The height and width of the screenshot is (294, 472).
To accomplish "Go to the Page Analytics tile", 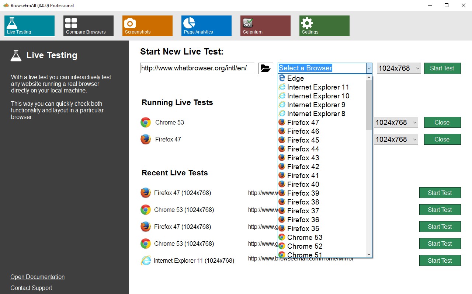I will (x=206, y=26).
